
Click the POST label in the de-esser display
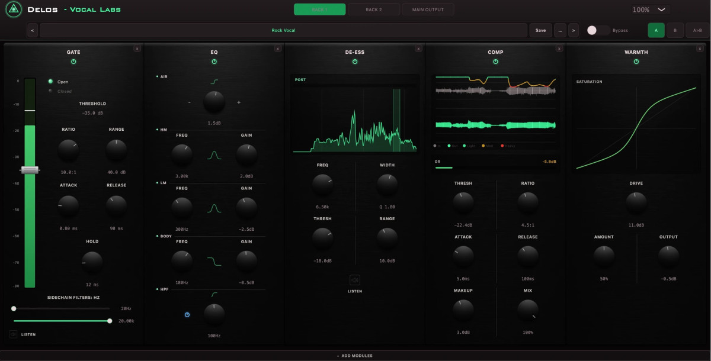tap(300, 79)
